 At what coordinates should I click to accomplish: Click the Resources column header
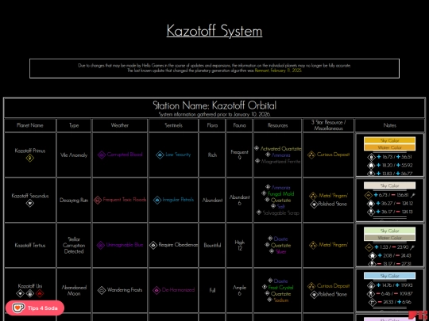(x=277, y=125)
